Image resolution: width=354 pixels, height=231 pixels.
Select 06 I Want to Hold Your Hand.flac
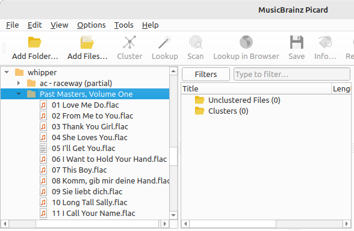[110, 159]
